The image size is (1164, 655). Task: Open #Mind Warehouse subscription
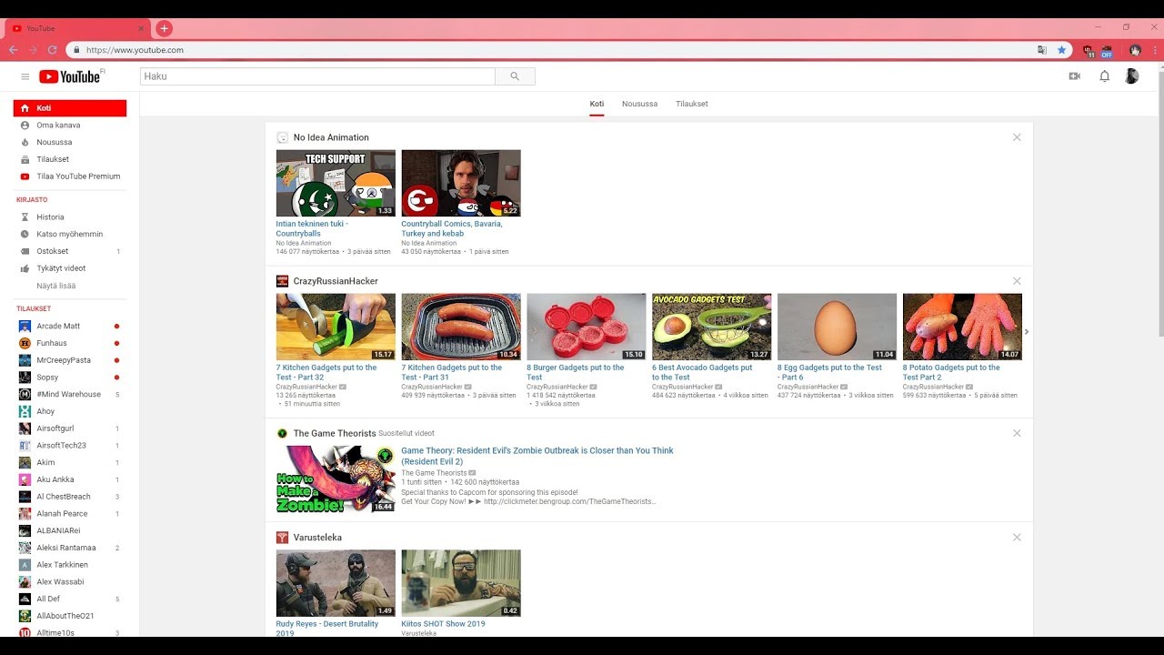tap(70, 394)
